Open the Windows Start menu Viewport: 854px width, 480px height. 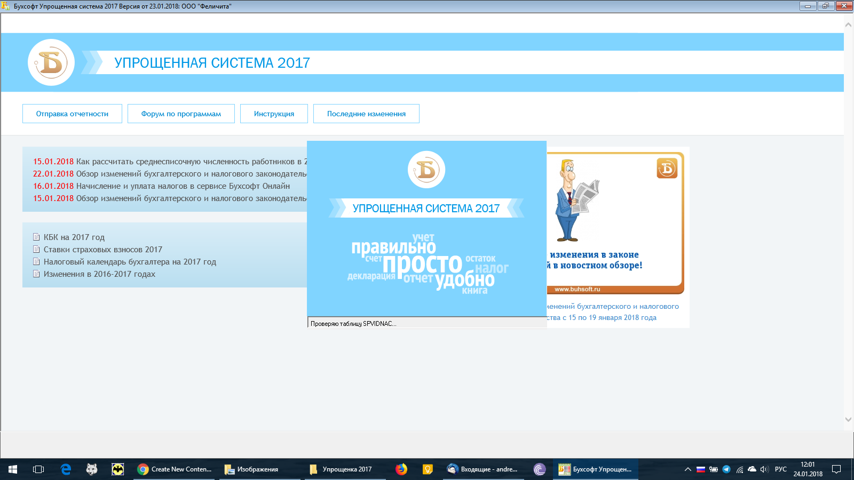tap(13, 469)
